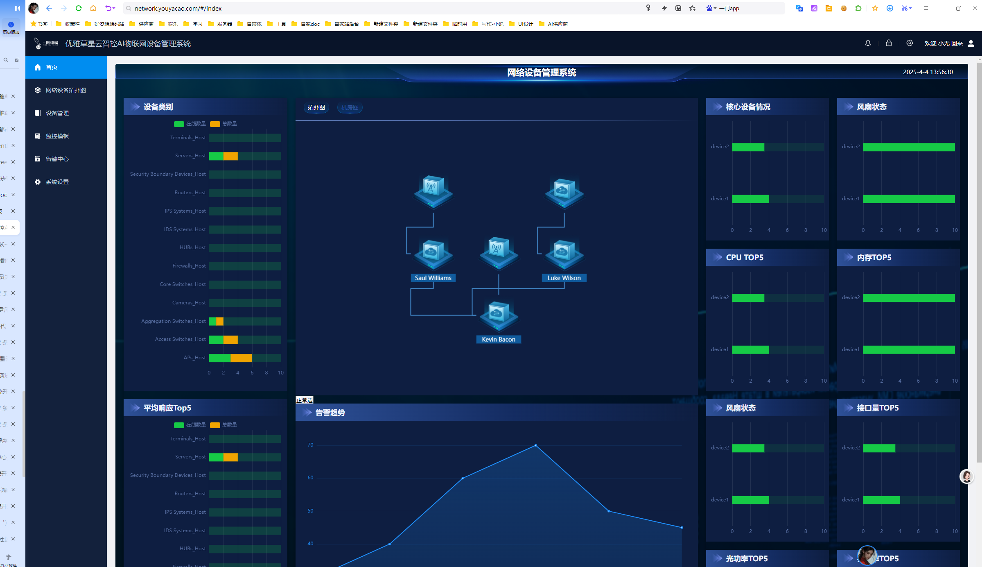982x567 pixels.
Task: Open the 监控模板 sidebar link
Action: pos(57,136)
